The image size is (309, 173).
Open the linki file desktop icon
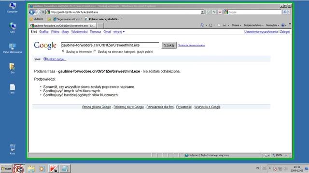13,88
